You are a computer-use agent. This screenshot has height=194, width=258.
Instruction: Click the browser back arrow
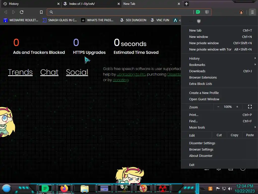click(6, 12)
